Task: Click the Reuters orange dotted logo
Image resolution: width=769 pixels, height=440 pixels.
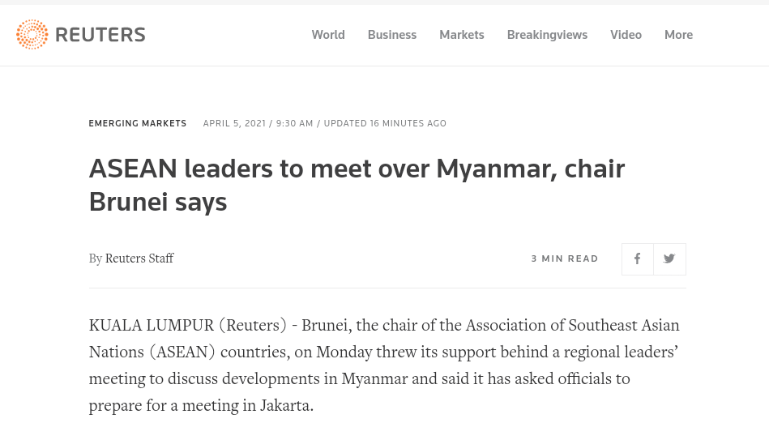Action: coord(32,35)
